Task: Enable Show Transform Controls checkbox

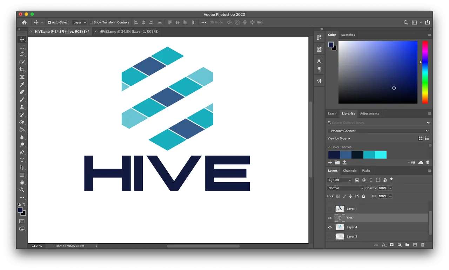Action: pos(91,22)
